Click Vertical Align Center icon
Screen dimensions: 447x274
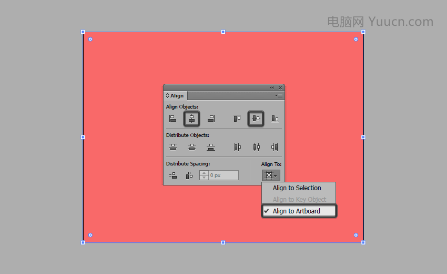pos(256,118)
